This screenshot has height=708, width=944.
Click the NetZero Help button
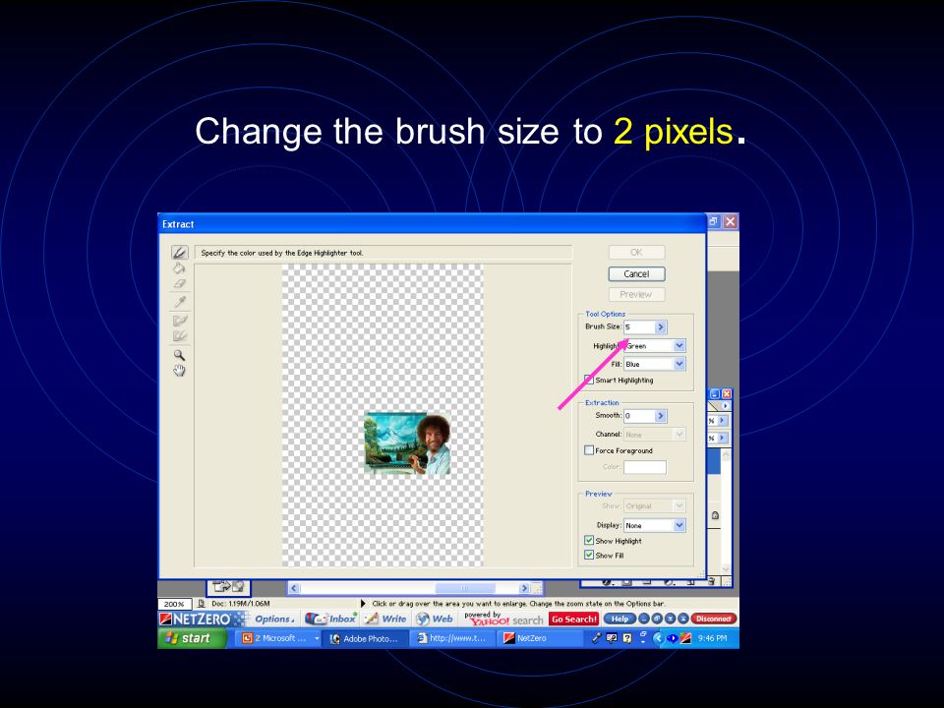pos(619,619)
